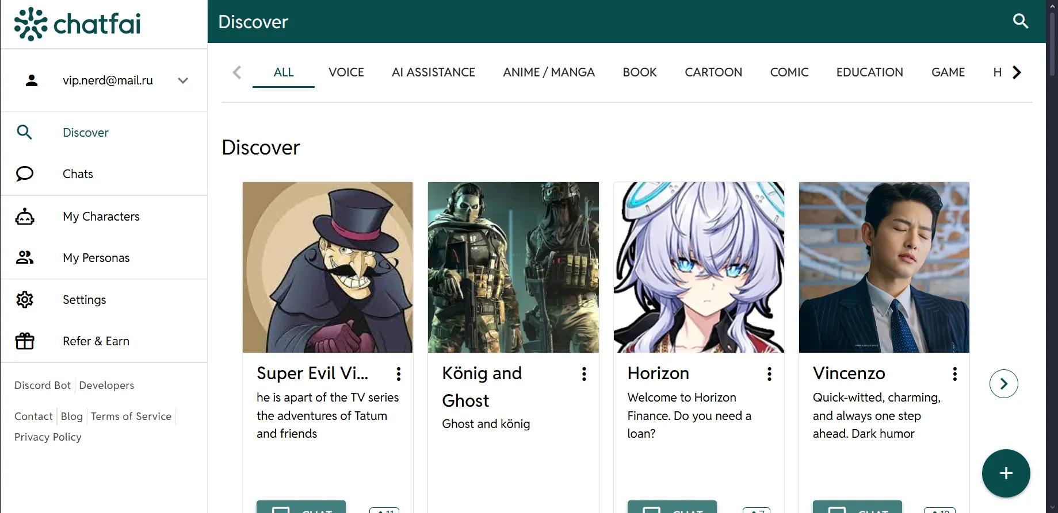Open options menu for König and Ghost card

[x=584, y=374]
